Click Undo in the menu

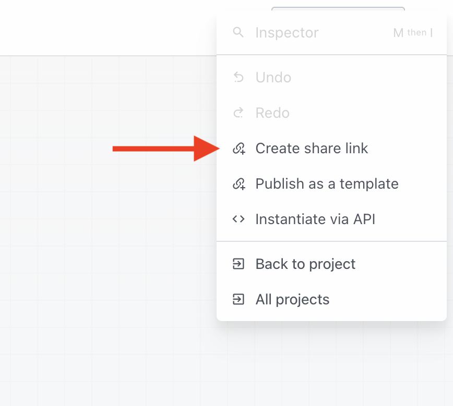(x=273, y=77)
